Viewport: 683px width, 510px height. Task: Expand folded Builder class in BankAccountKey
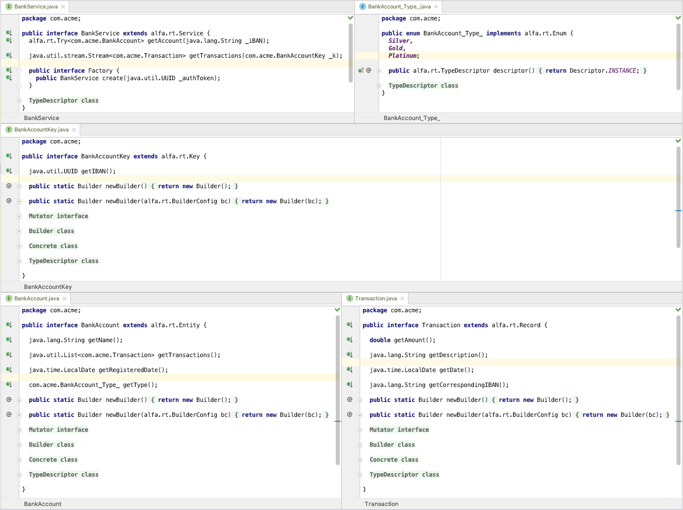[19, 231]
